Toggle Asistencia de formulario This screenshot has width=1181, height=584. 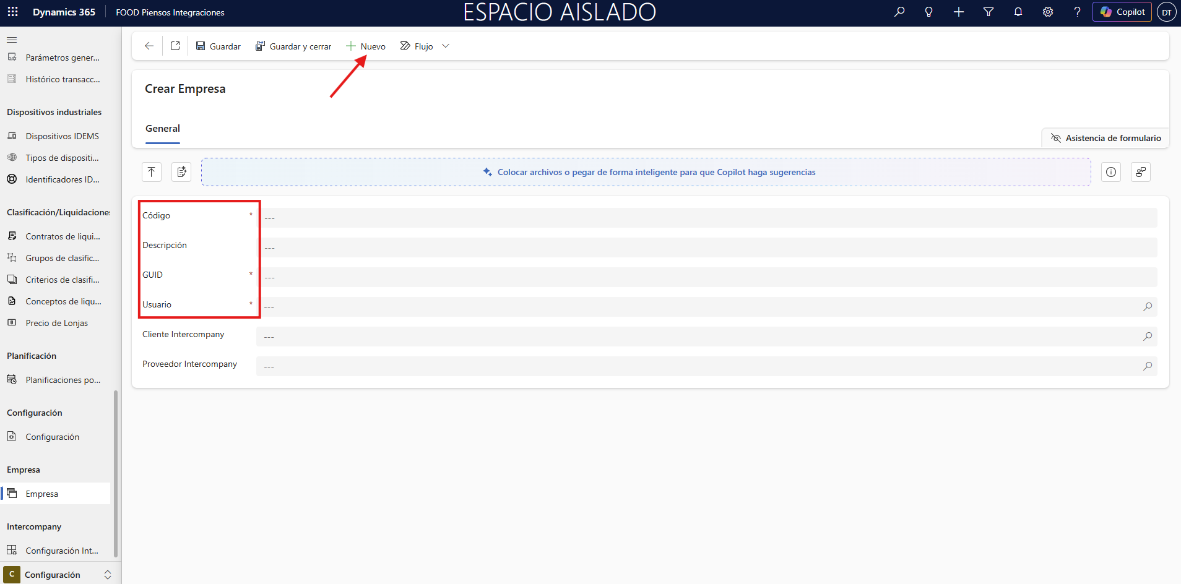pos(1105,138)
